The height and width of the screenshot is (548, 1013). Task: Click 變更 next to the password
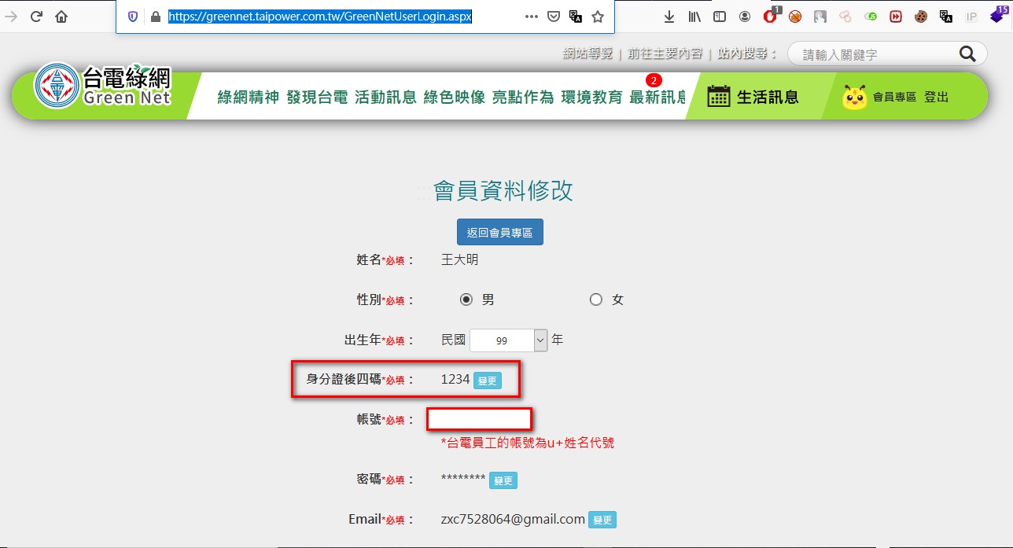coord(503,480)
